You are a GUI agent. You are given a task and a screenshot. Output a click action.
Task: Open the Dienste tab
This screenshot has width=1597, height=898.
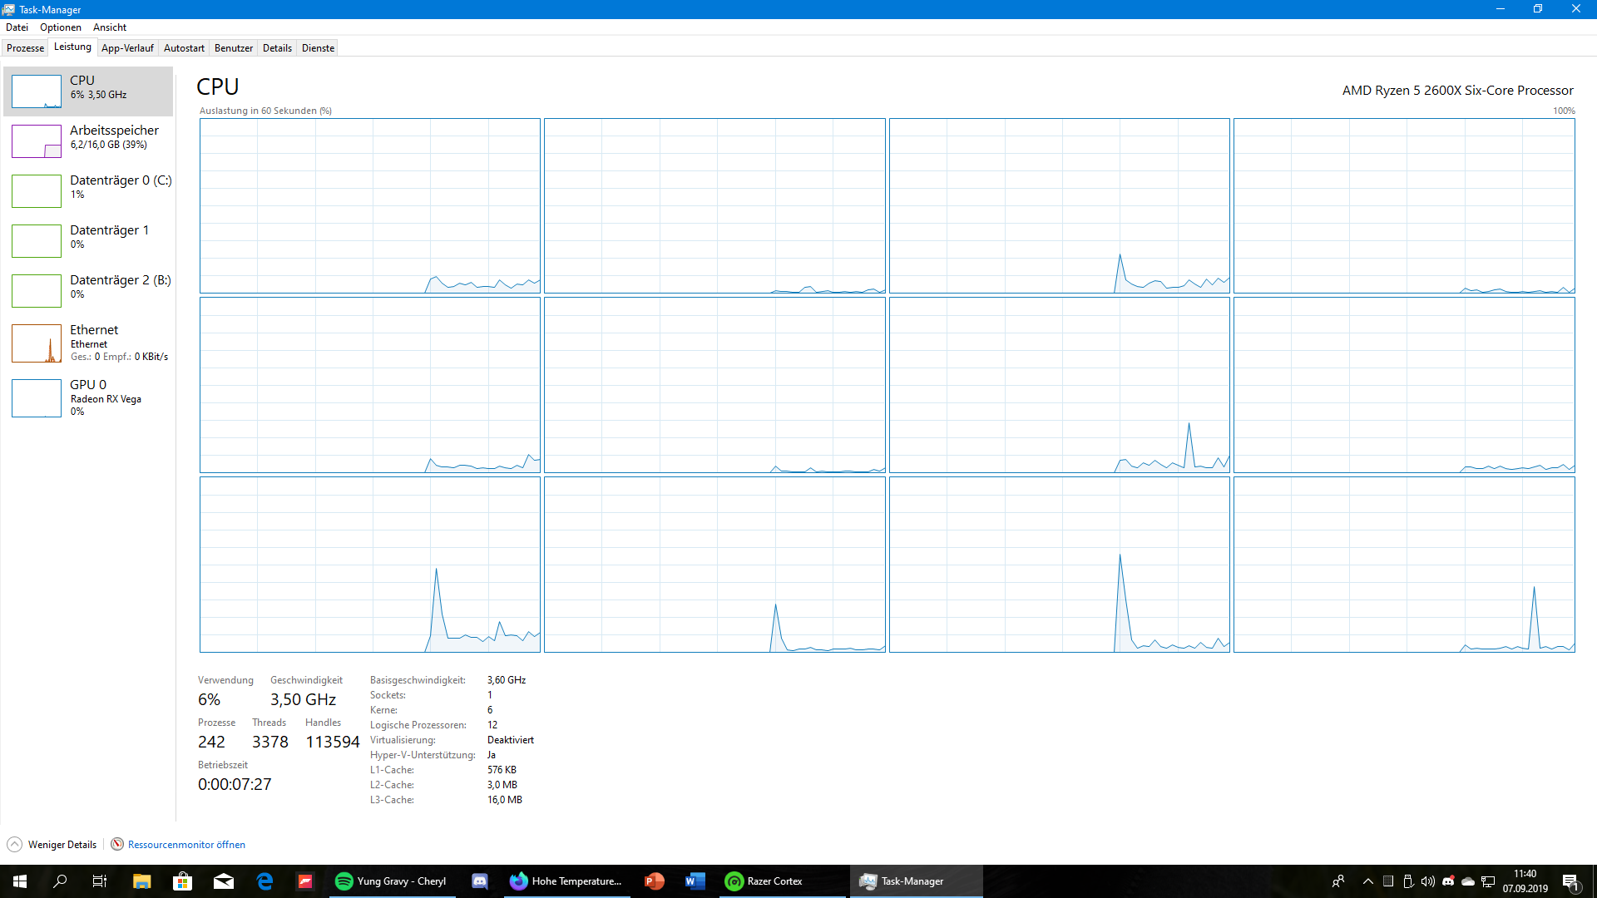point(318,48)
